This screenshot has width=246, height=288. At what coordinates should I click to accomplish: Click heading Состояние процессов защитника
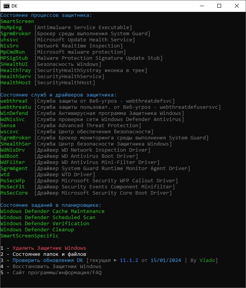pyautogui.click(x=46, y=15)
